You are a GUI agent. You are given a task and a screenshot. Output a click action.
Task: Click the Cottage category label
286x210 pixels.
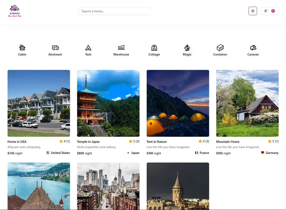click(154, 54)
